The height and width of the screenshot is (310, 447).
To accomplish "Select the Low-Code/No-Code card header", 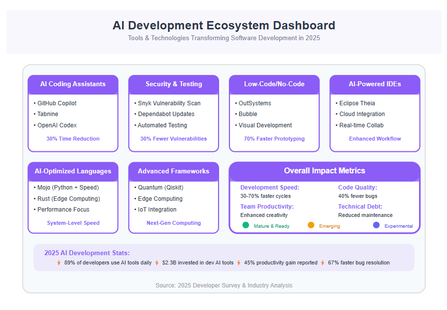I will click(x=274, y=84).
